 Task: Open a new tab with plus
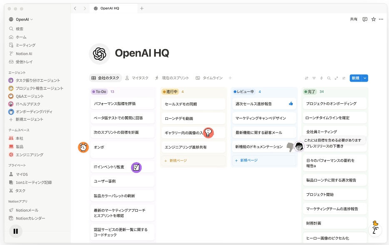tap(142, 8)
